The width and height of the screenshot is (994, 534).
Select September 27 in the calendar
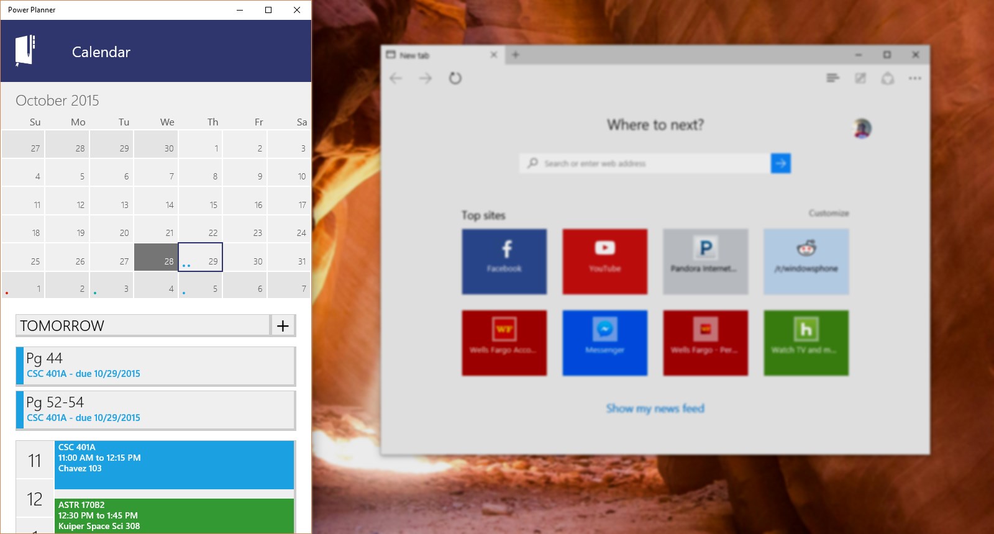tap(23, 144)
